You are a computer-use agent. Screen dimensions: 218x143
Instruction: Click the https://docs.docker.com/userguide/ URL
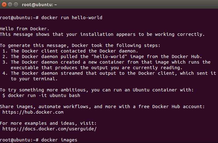click(x=50, y=129)
